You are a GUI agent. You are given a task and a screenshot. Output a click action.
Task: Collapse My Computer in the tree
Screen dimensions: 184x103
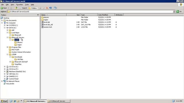coord(2,23)
